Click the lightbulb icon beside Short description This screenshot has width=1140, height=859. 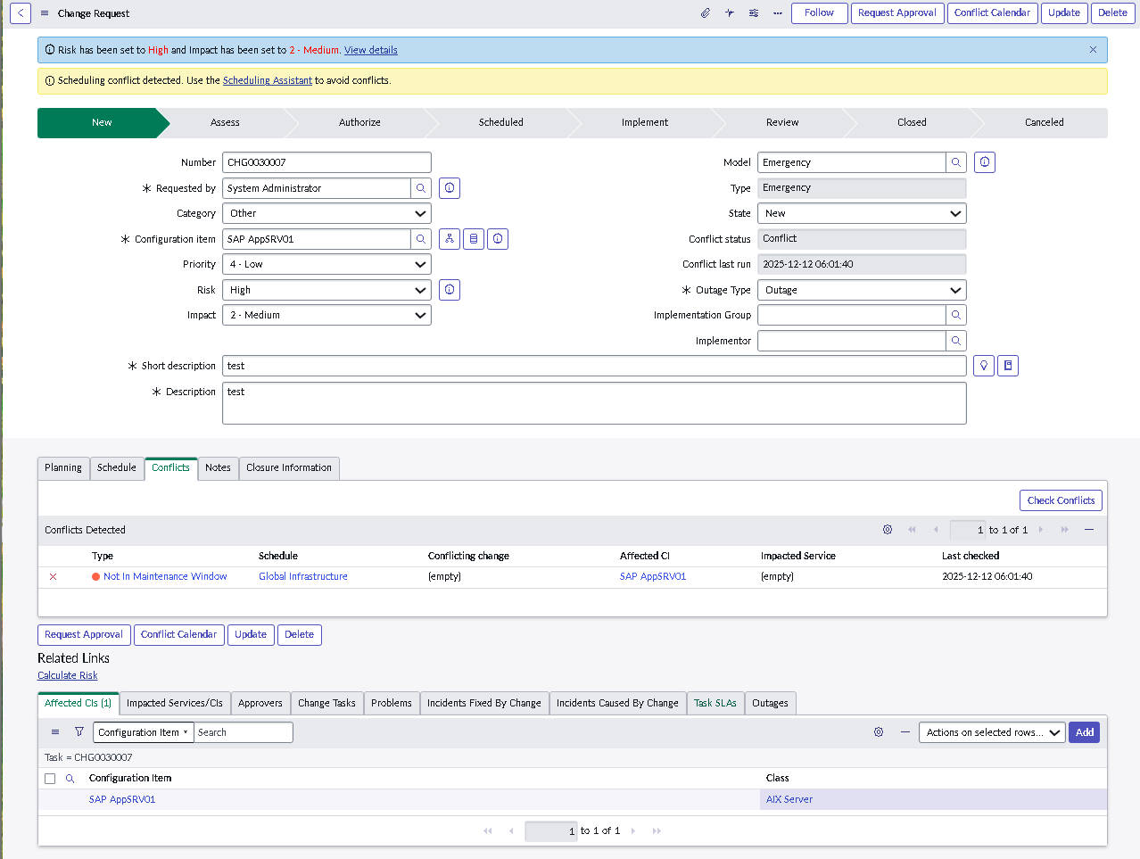click(x=984, y=366)
